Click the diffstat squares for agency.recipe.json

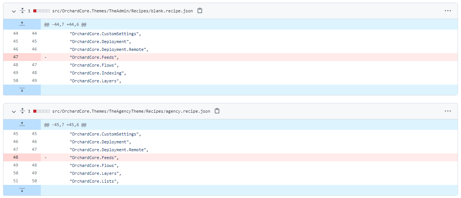pos(42,111)
